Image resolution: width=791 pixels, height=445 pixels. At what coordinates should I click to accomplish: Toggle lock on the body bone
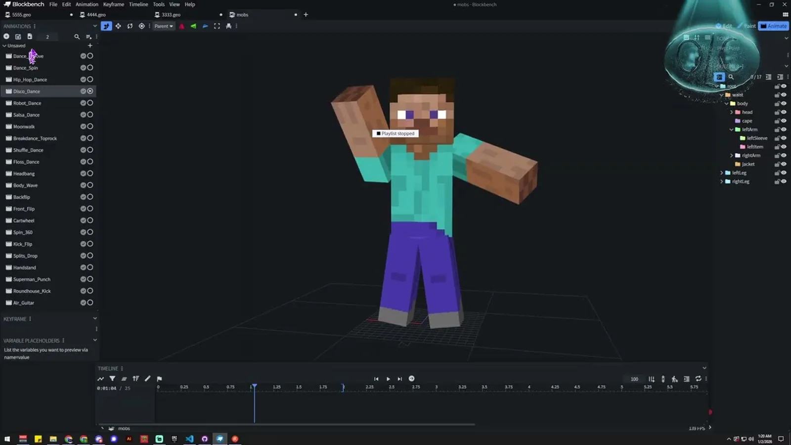click(777, 104)
